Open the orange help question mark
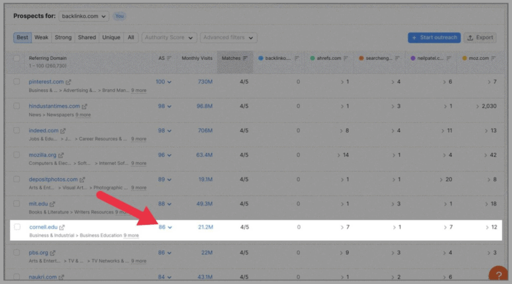The height and width of the screenshot is (284, 512). (x=498, y=275)
